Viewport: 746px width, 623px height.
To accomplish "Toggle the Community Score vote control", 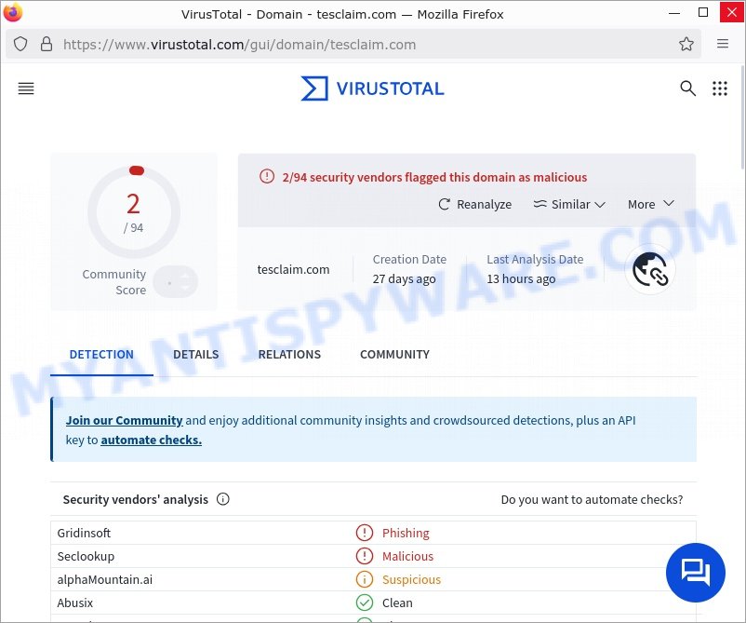I will coord(176,282).
